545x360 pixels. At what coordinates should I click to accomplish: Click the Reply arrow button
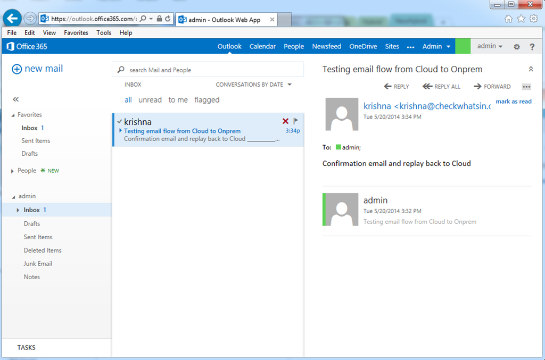pyautogui.click(x=397, y=87)
